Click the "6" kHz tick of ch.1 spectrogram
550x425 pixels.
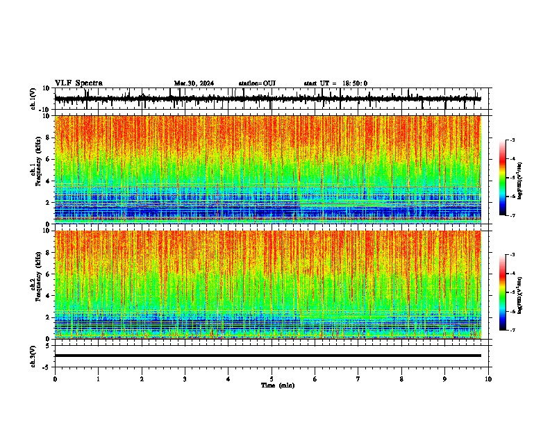point(49,159)
